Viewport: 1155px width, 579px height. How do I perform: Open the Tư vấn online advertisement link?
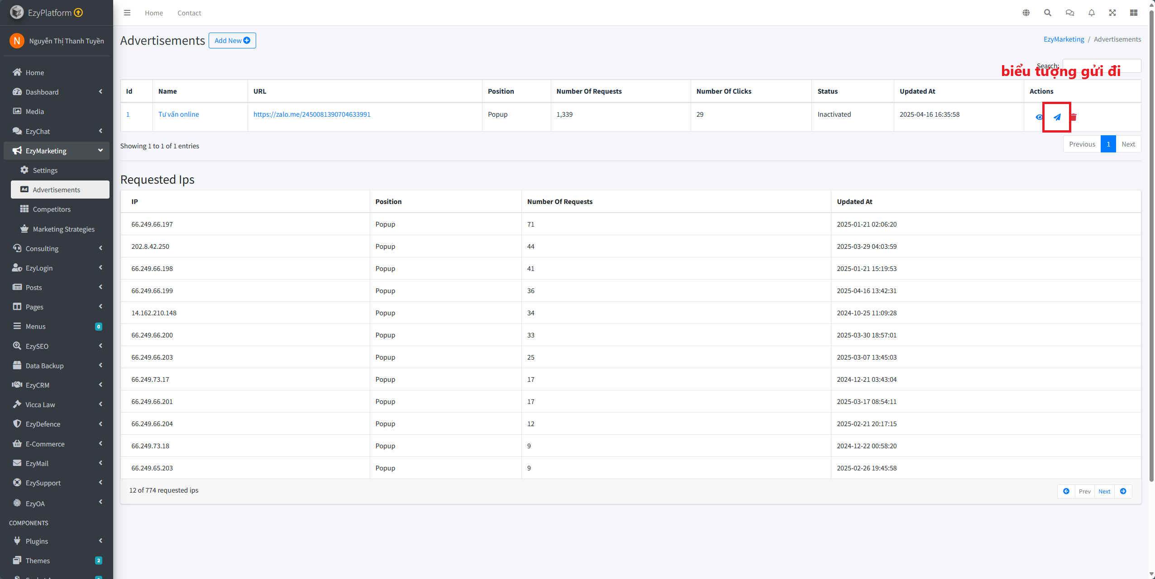point(179,114)
